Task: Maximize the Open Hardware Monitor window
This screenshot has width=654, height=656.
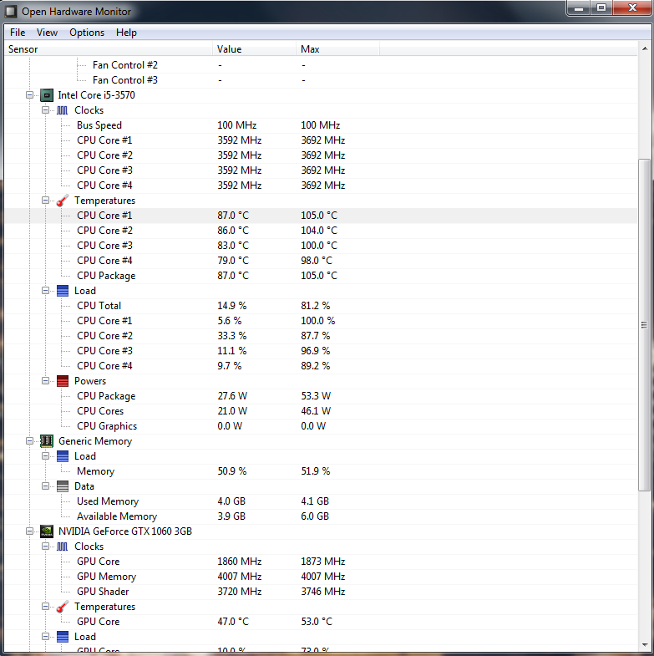Action: 601,8
